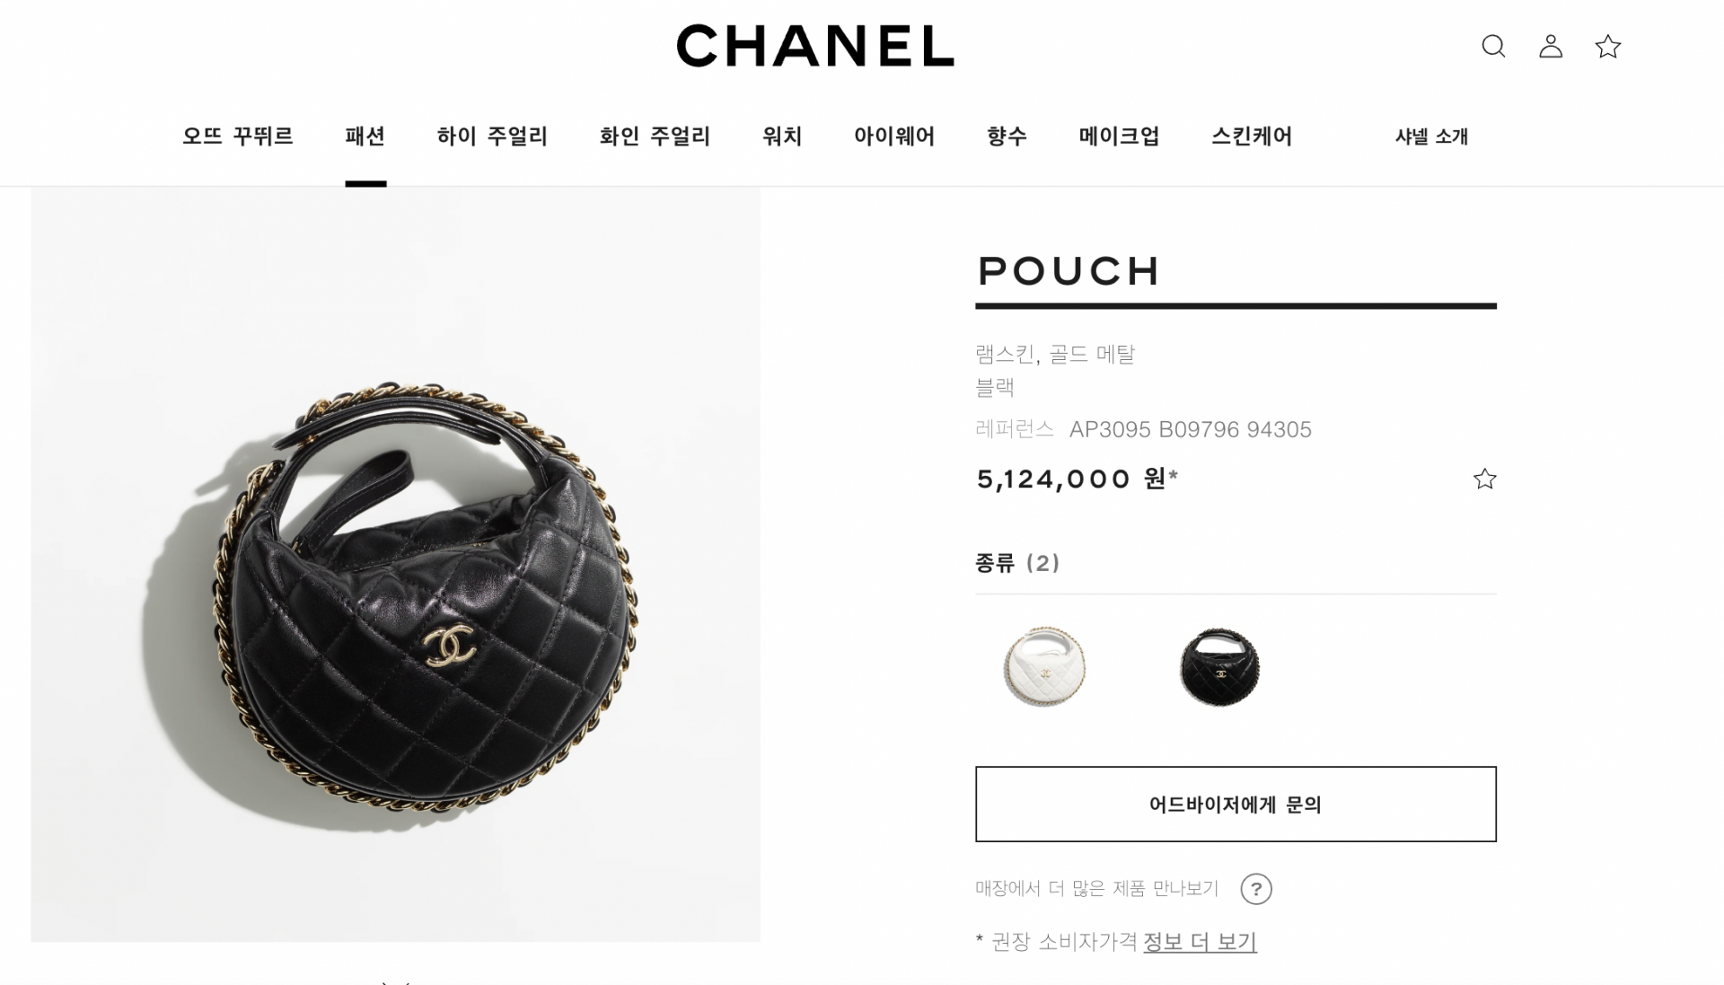Image resolution: width=1724 pixels, height=985 pixels.
Task: Open the 스킨케어 menu
Action: pos(1252,136)
